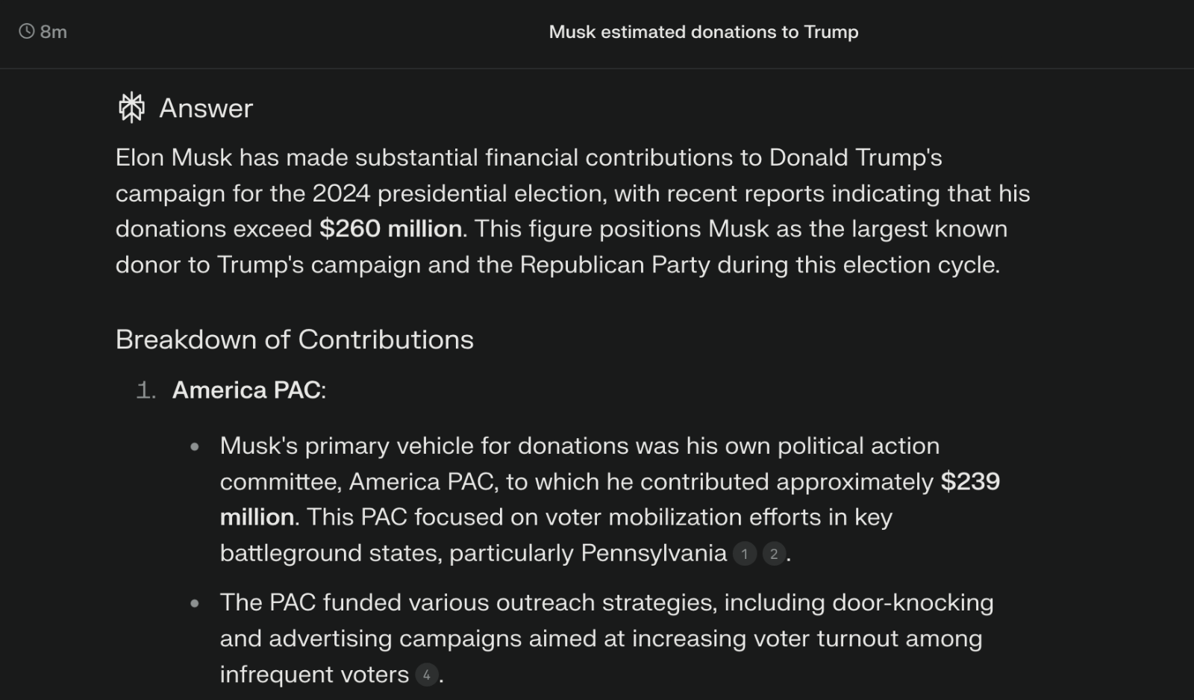Image resolution: width=1194 pixels, height=700 pixels.
Task: Open citation source number 4
Action: 426,675
